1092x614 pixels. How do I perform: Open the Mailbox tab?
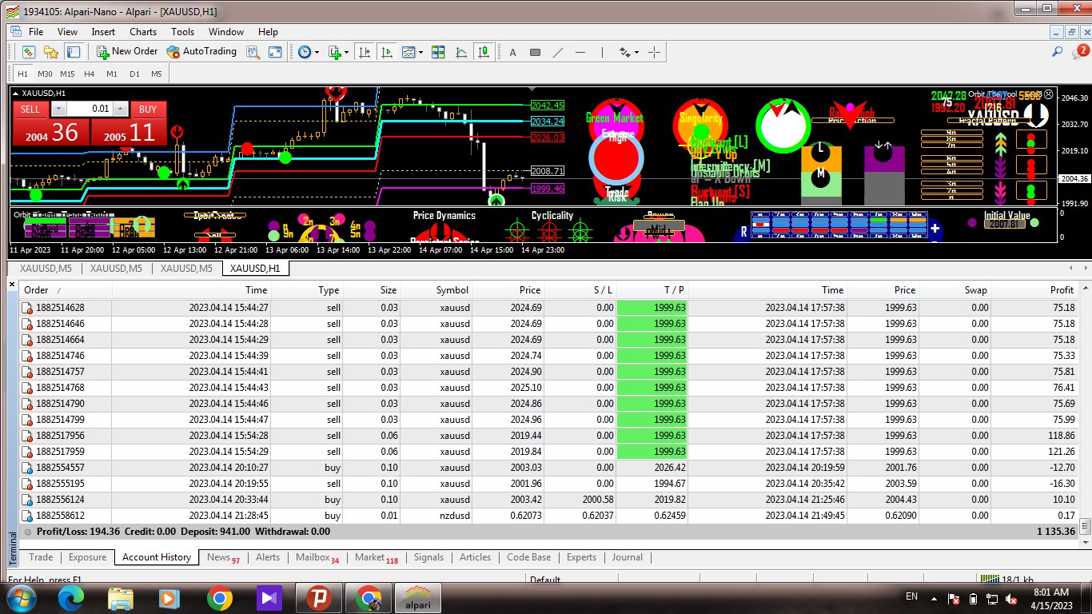tap(317, 557)
